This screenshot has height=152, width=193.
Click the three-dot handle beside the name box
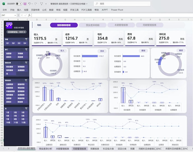18,15
